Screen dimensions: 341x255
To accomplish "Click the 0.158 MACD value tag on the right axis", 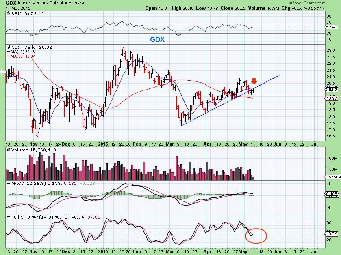I will pos(332,193).
